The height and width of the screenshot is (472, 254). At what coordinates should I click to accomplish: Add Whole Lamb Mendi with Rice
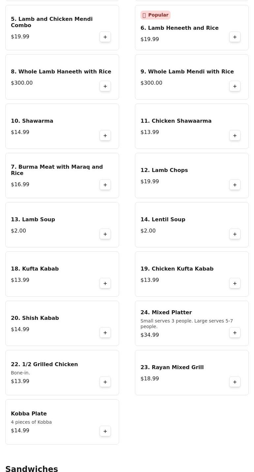pyautogui.click(x=235, y=86)
